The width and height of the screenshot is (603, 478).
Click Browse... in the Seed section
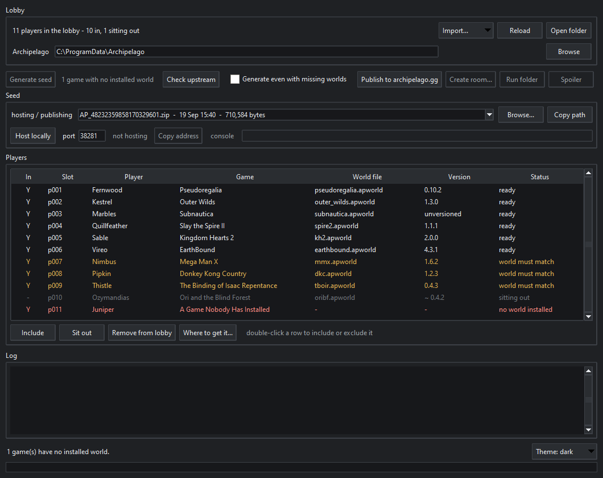coord(521,114)
